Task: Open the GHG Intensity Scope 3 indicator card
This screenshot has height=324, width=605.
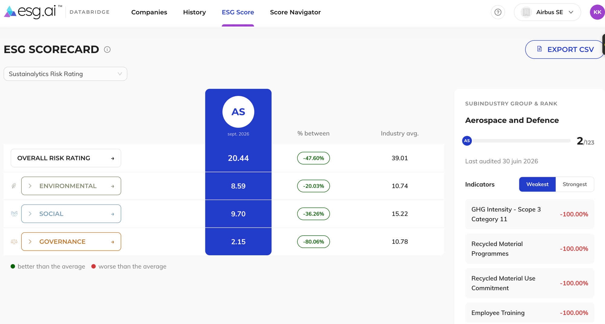Action: tap(530, 214)
